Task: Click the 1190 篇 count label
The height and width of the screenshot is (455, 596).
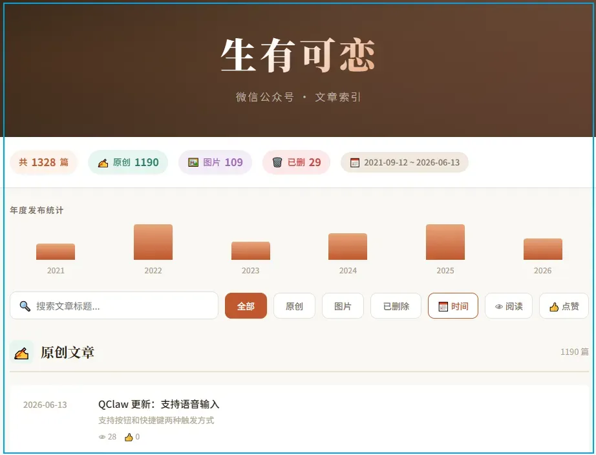Action: click(x=574, y=352)
